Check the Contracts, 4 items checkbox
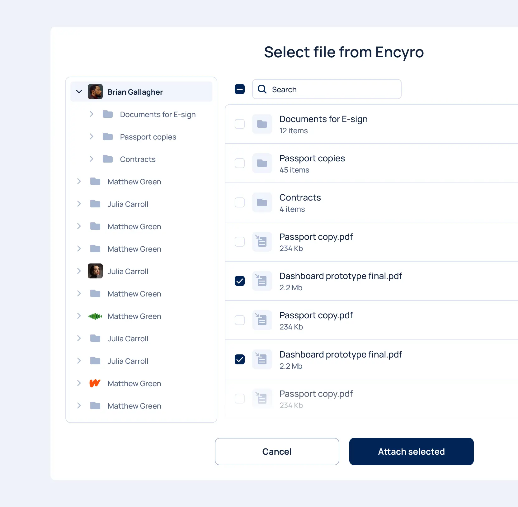This screenshot has width=518, height=507. (x=240, y=202)
